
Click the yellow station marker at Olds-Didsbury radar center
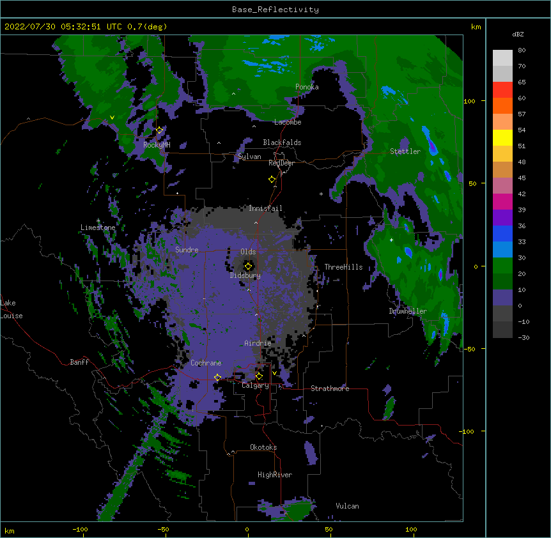(248, 266)
